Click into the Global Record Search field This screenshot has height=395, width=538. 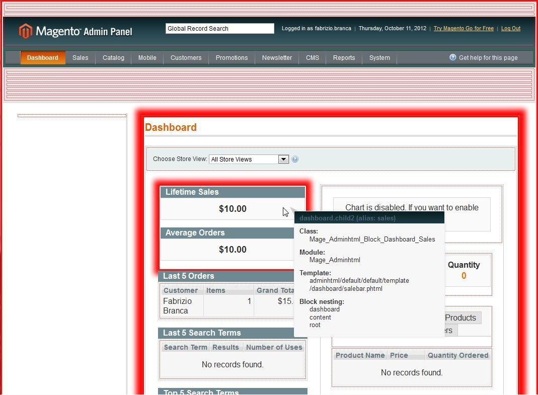(219, 29)
